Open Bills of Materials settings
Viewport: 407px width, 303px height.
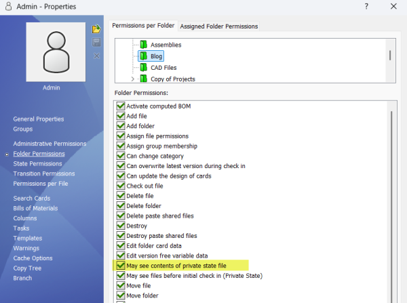click(x=35, y=208)
